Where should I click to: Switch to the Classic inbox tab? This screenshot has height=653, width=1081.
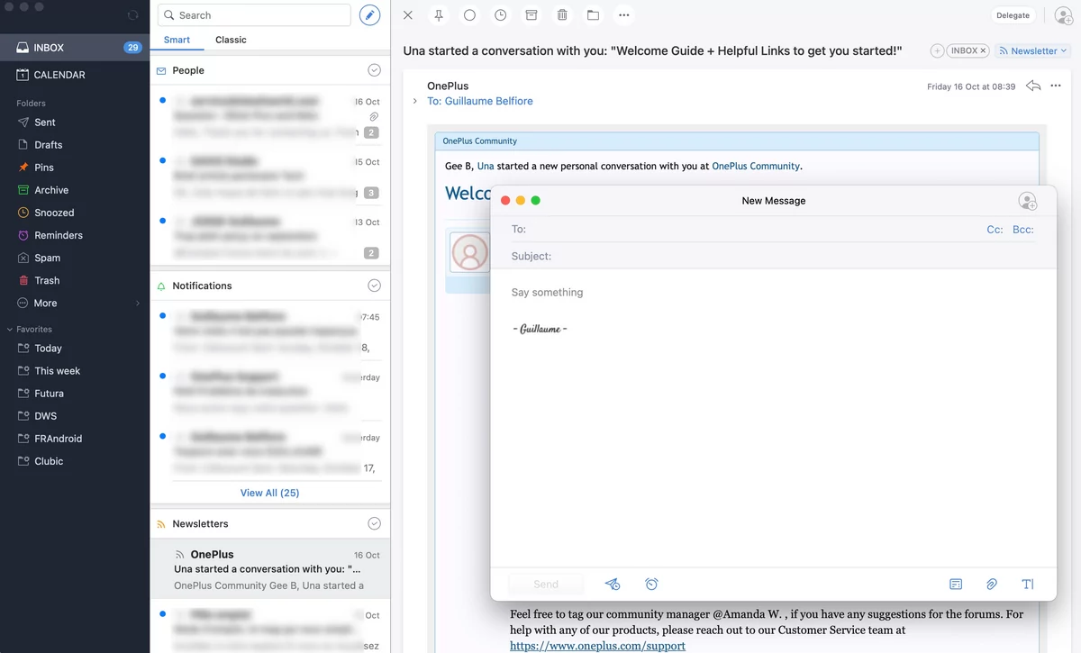[x=231, y=40]
